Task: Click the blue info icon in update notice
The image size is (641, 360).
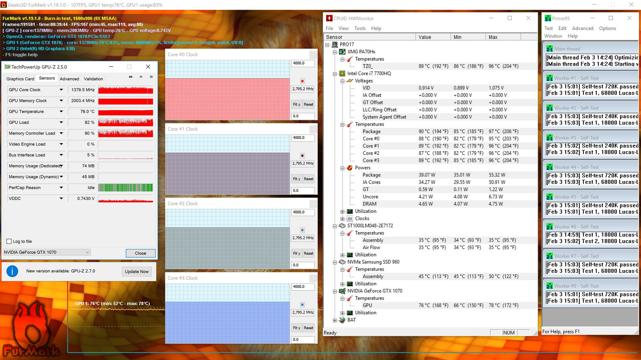Action: click(x=12, y=271)
